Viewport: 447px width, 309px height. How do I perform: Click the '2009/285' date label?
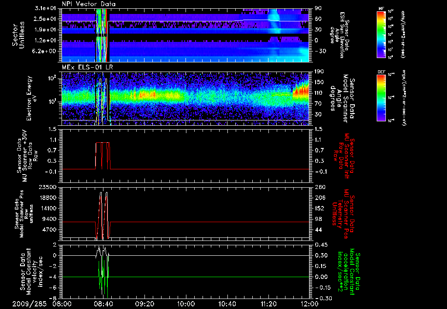[x=29, y=304]
